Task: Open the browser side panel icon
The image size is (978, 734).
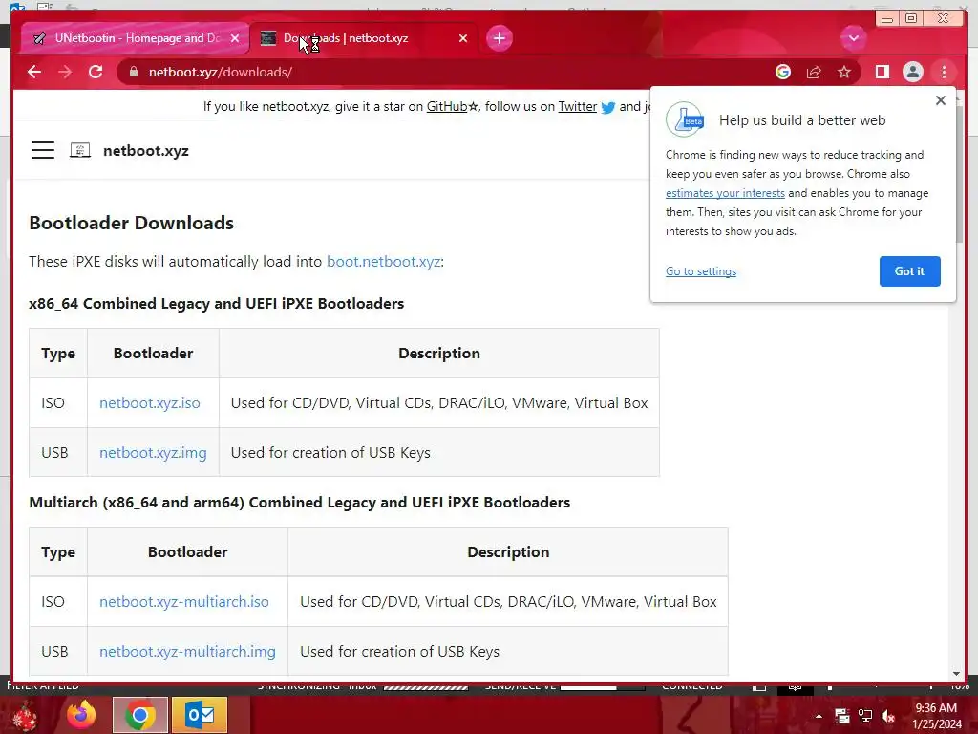Action: pos(882,72)
